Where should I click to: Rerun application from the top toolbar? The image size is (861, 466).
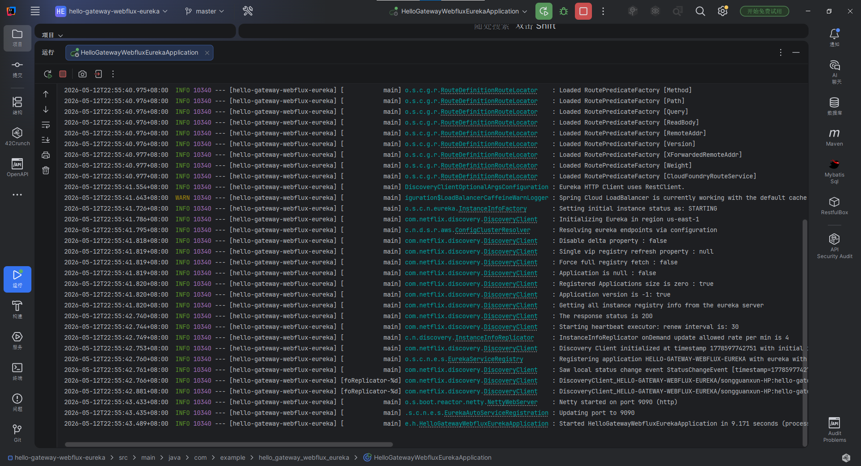coord(544,11)
